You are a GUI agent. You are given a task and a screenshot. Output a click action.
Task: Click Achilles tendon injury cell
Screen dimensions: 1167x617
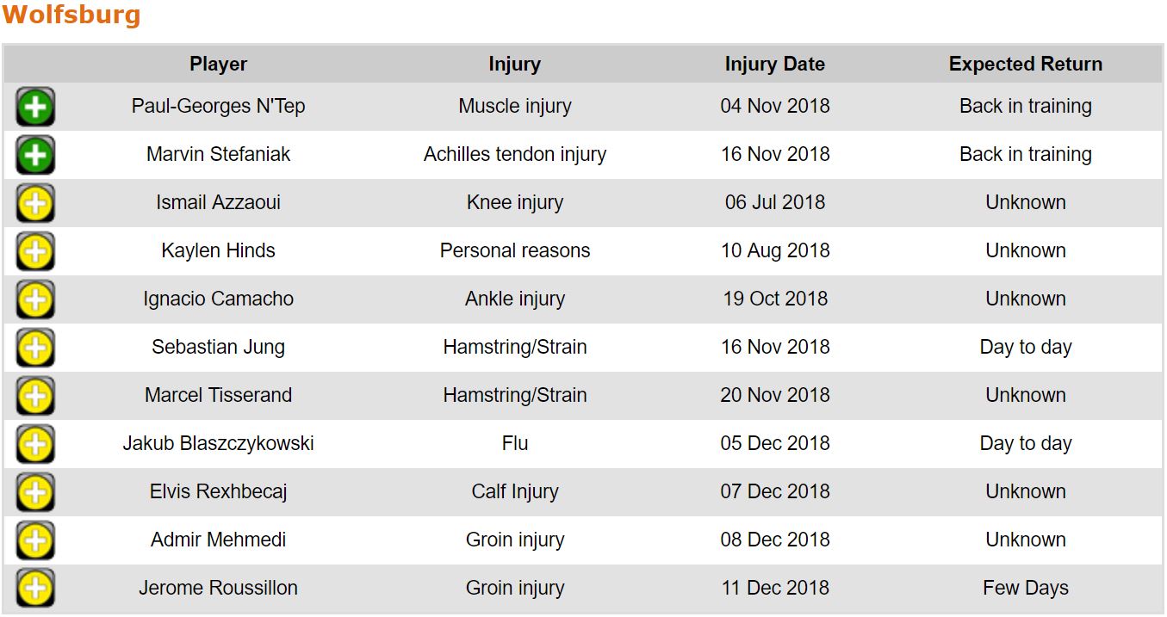[514, 155]
